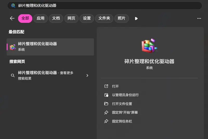Choose 打开文件位置
Screen dimensions: 208x139
point(122,104)
